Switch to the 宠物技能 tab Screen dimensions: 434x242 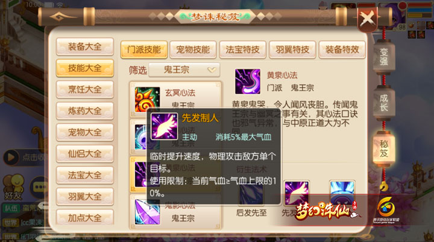pyautogui.click(x=193, y=49)
